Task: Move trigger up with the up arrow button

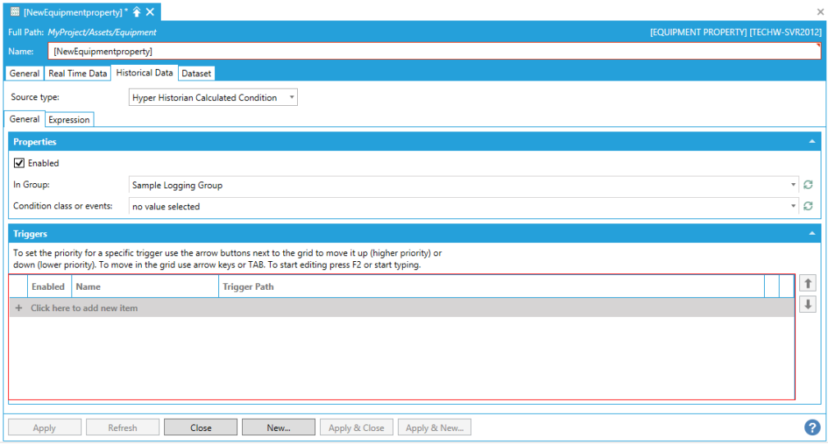Action: tap(807, 283)
